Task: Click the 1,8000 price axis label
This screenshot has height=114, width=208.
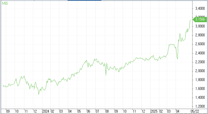Action: pyautogui.click(x=200, y=80)
